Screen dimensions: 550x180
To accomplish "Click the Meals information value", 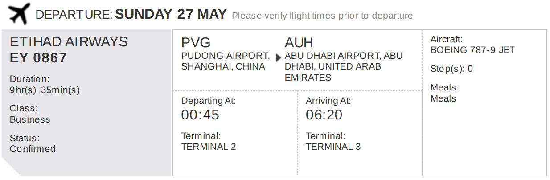I will [x=443, y=98].
